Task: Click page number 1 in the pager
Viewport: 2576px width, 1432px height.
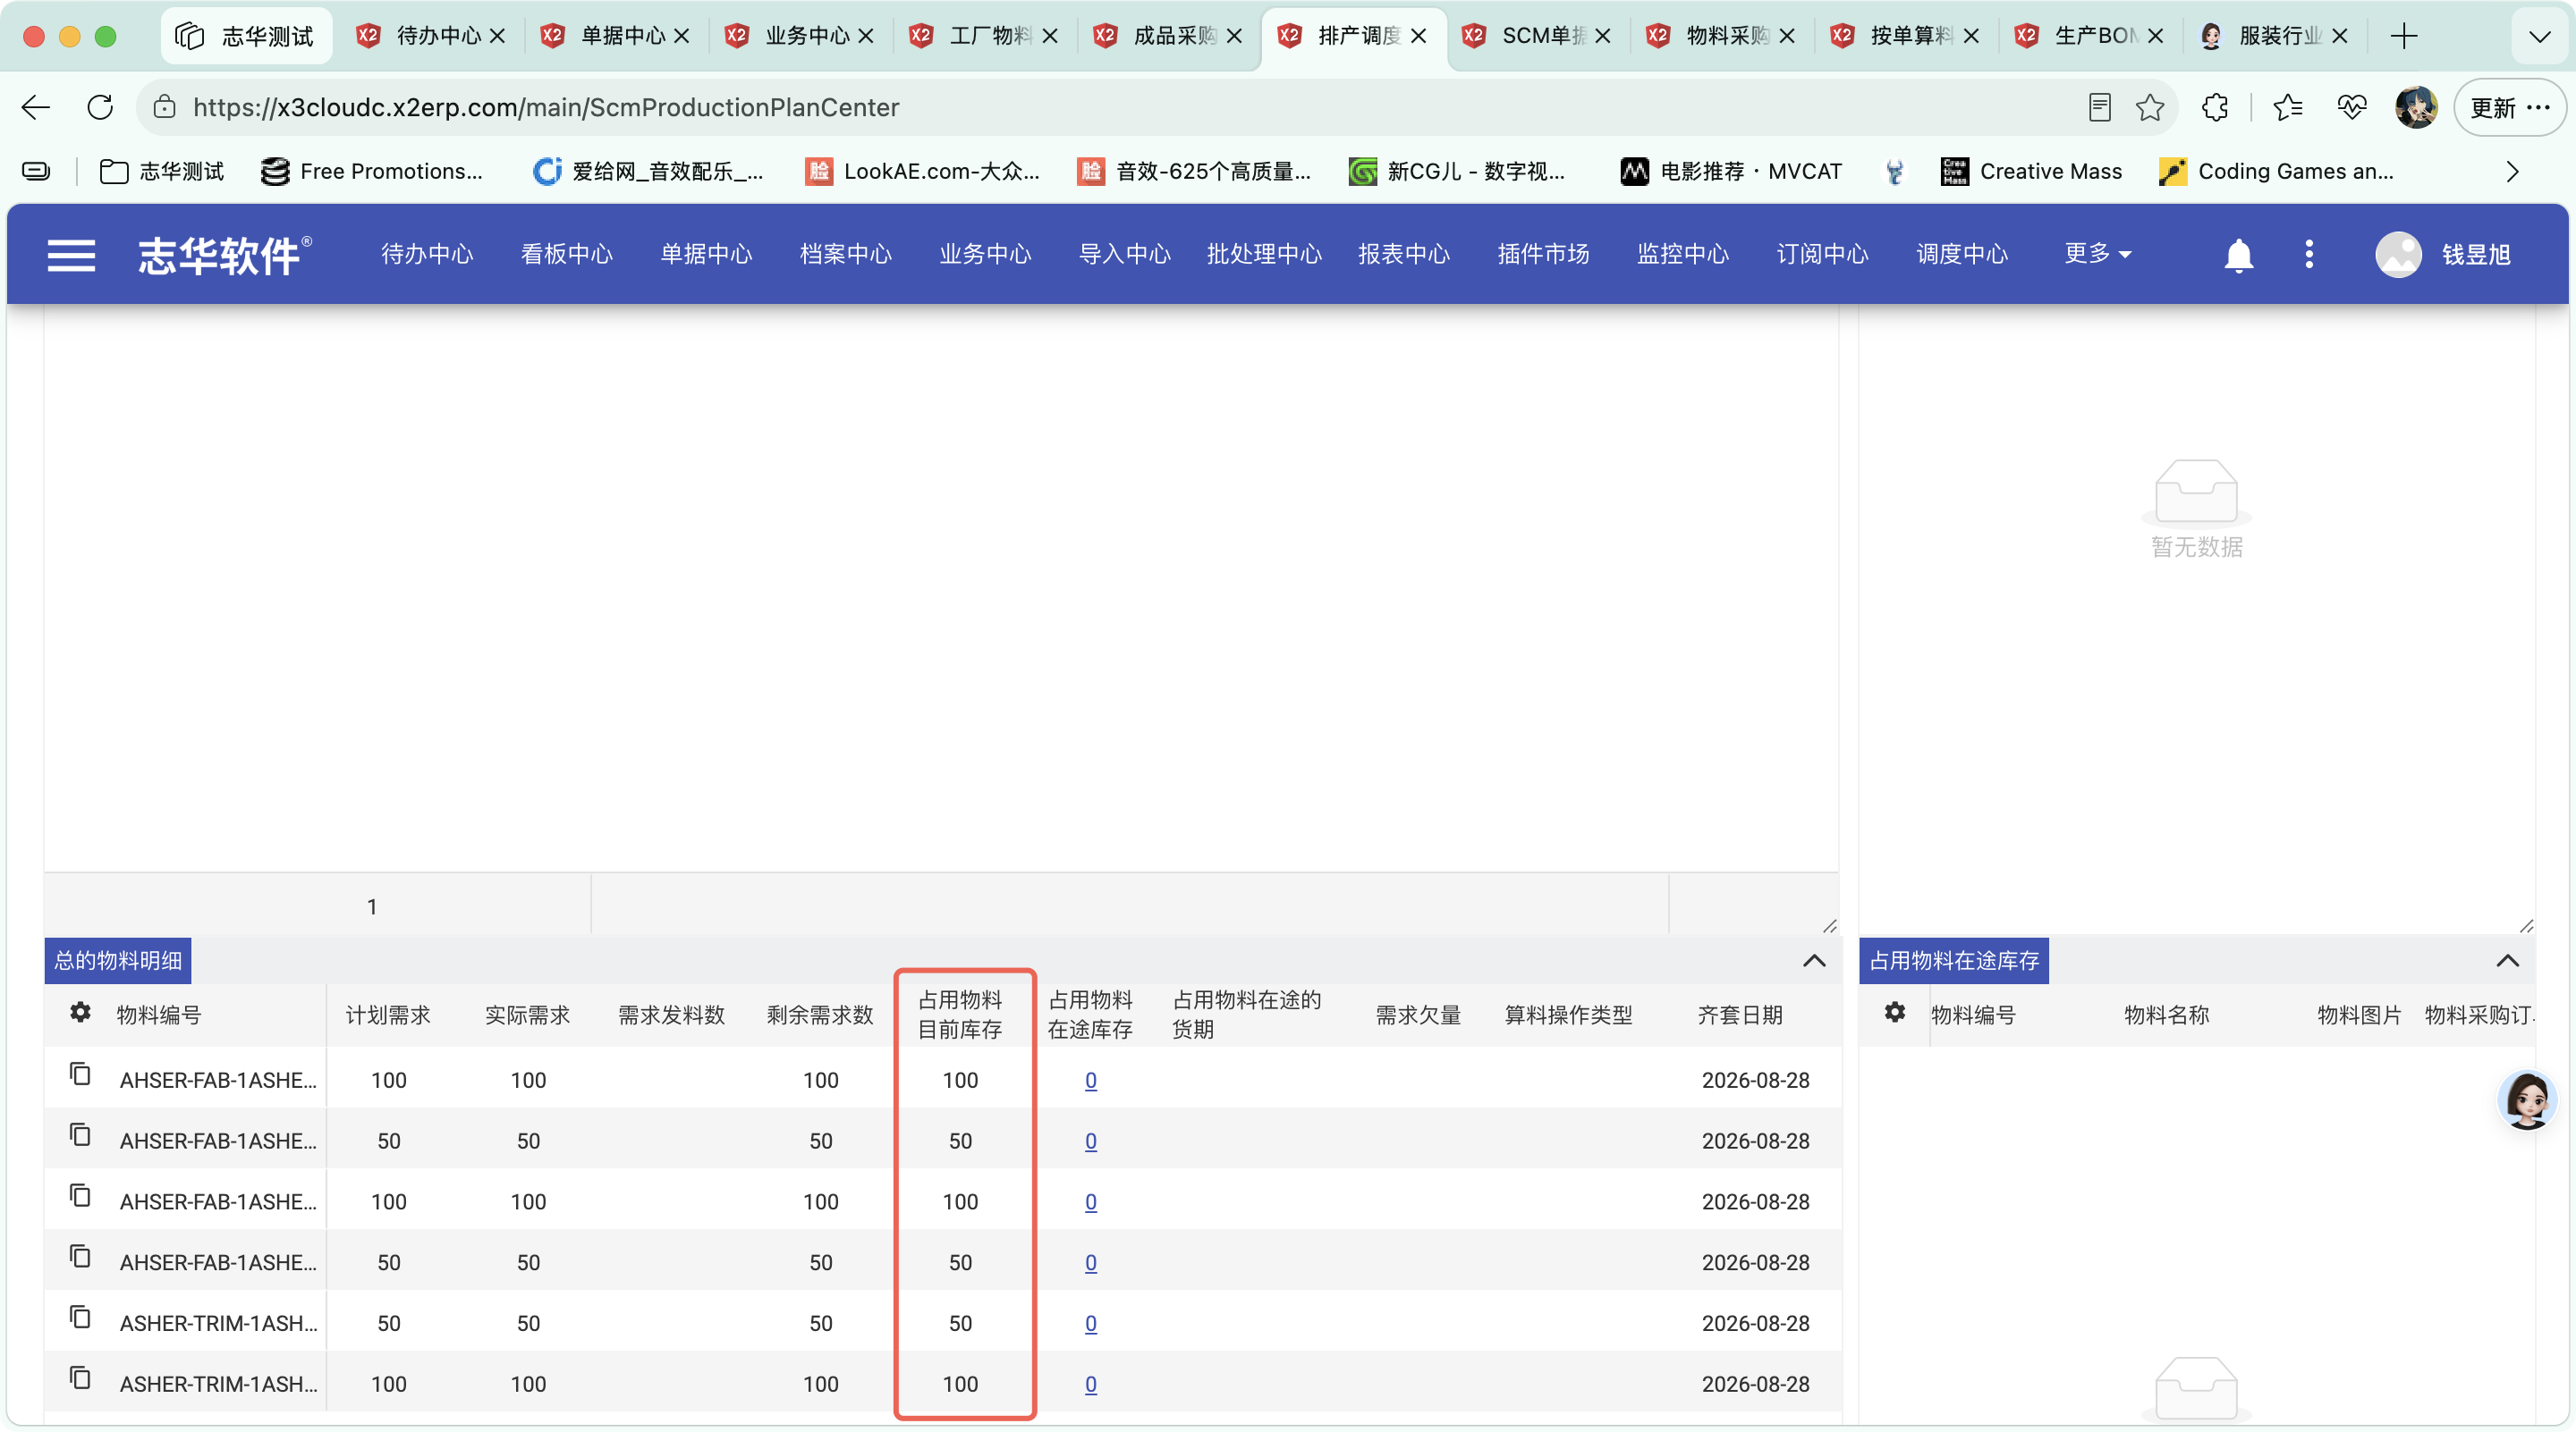Action: click(372, 906)
